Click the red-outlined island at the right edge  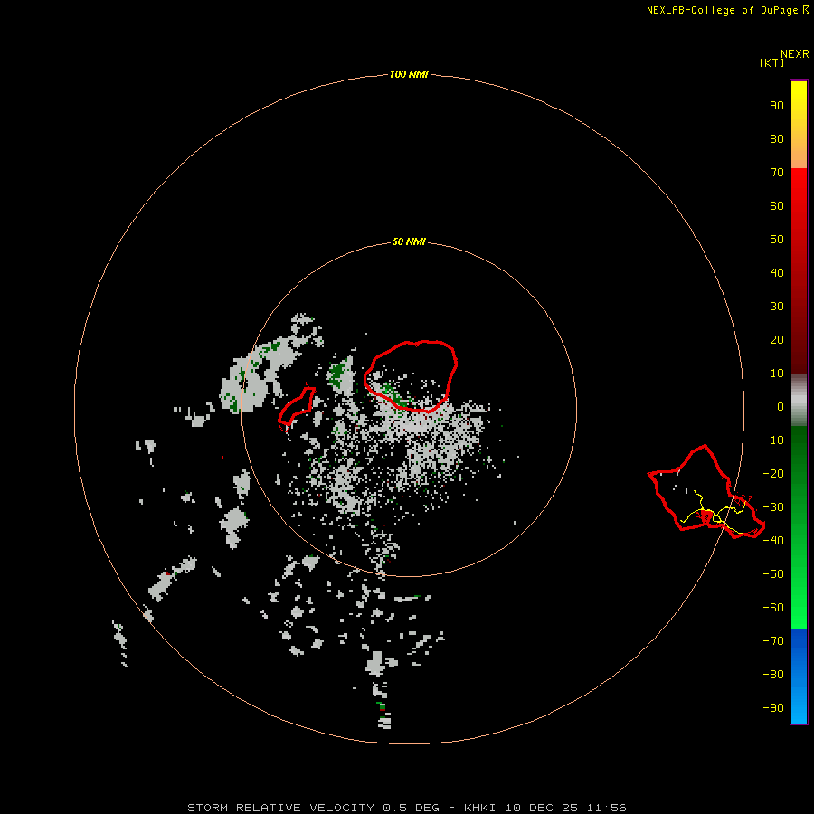[x=706, y=492]
